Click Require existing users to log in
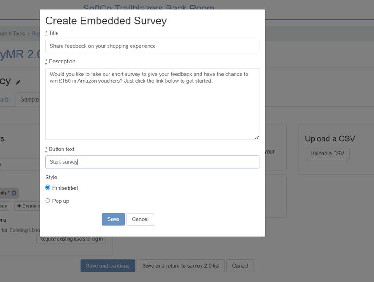The width and height of the screenshot is (374, 282). tap(71, 239)
